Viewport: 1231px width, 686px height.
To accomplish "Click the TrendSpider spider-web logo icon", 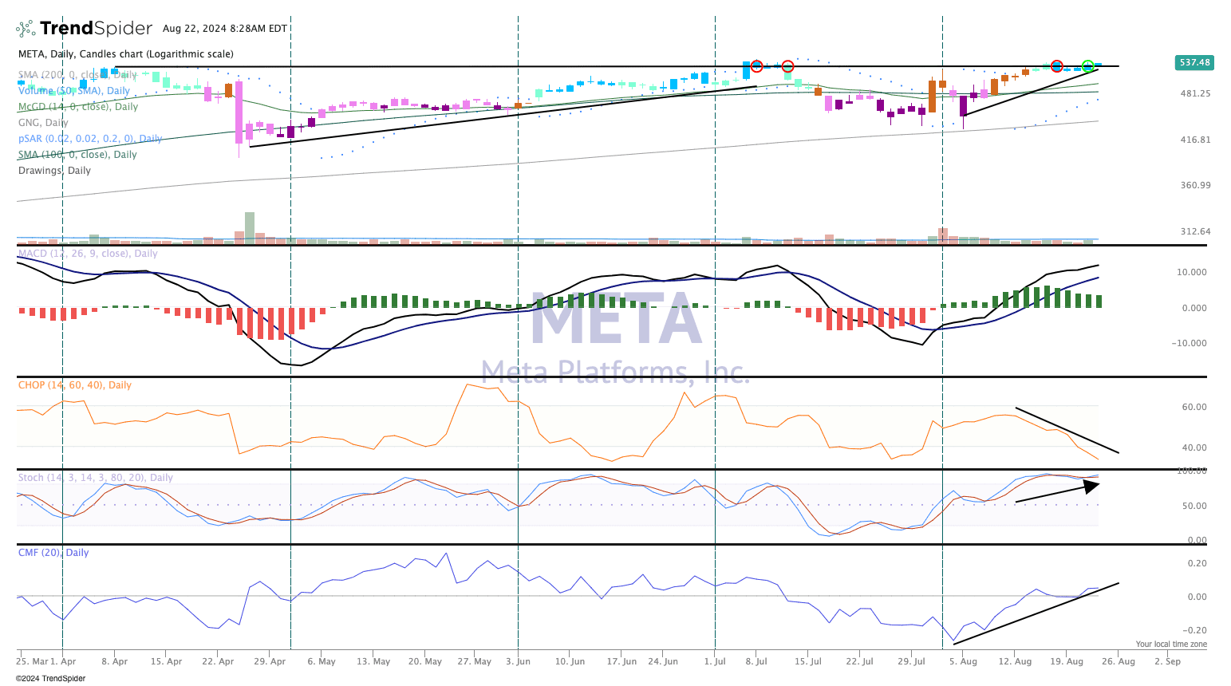I will [26, 30].
